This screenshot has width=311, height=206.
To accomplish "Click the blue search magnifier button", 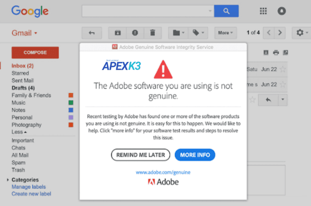I will point(226,11).
